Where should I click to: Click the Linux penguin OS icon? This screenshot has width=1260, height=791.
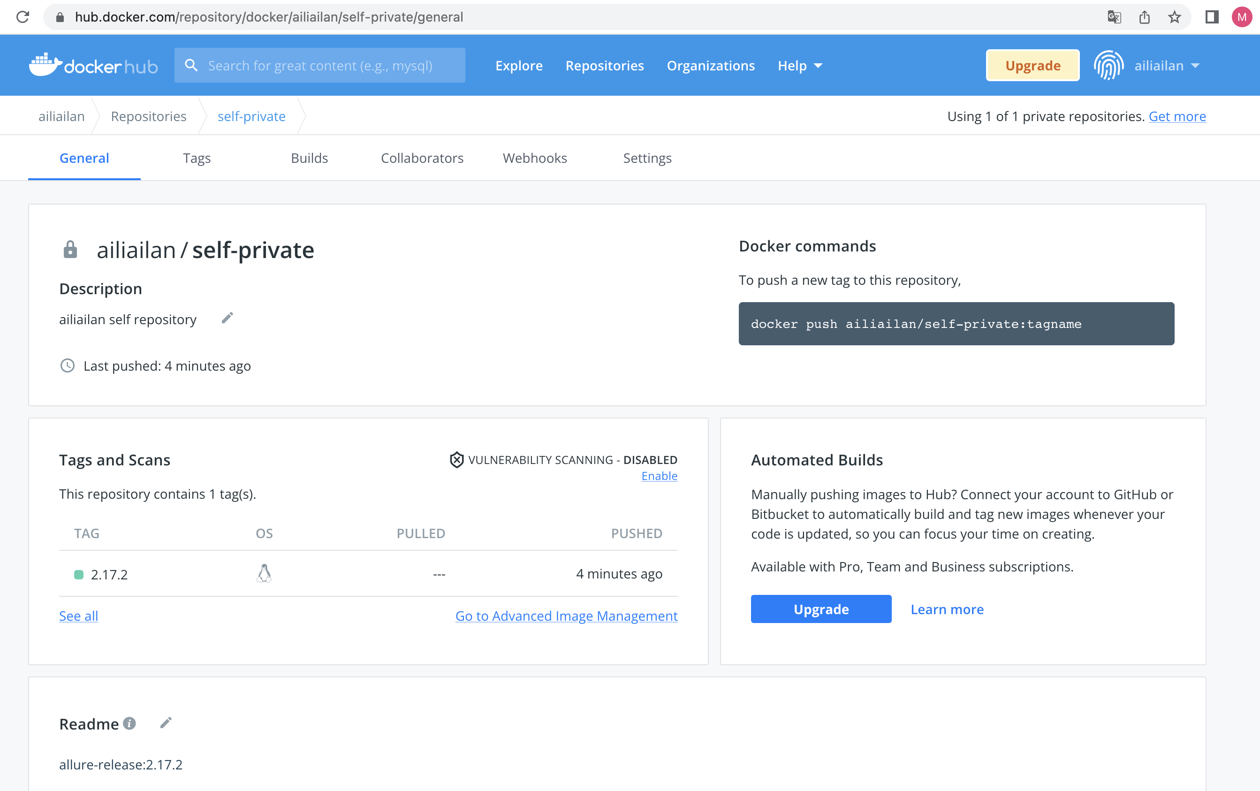pyautogui.click(x=264, y=573)
